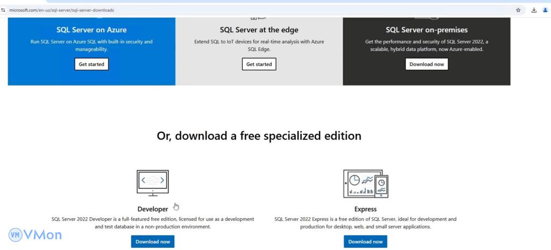Bookmark this page with the star icon

click(x=518, y=10)
